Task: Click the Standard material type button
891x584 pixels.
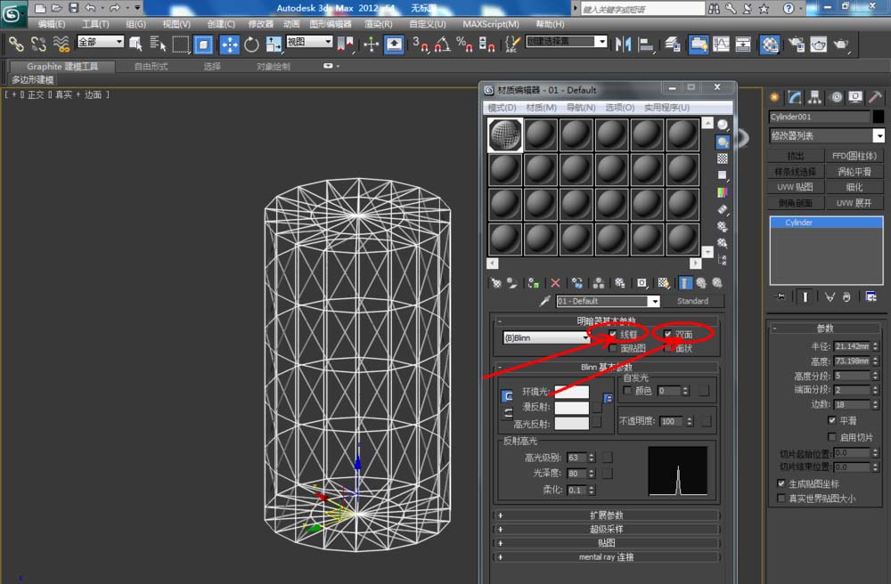Action: pyautogui.click(x=692, y=301)
